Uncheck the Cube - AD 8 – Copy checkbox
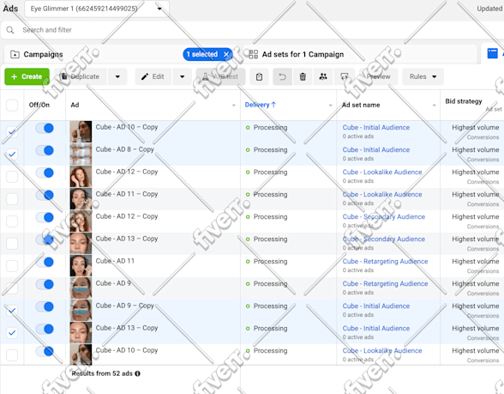The image size is (504, 394). coord(12,155)
